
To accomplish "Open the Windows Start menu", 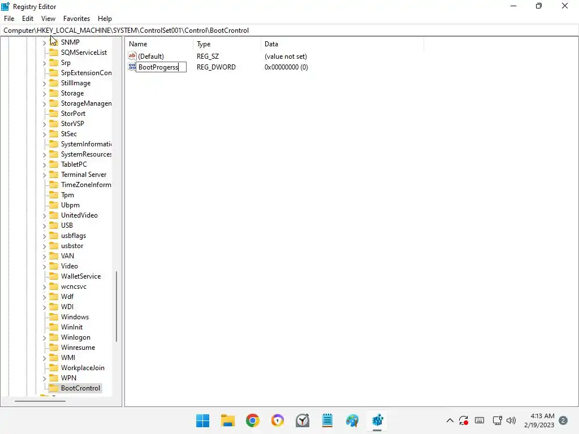I will pyautogui.click(x=202, y=420).
